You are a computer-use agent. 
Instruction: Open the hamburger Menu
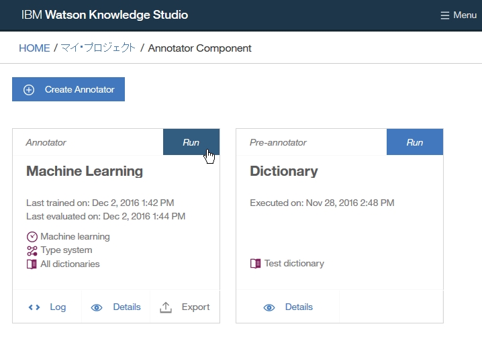(459, 15)
